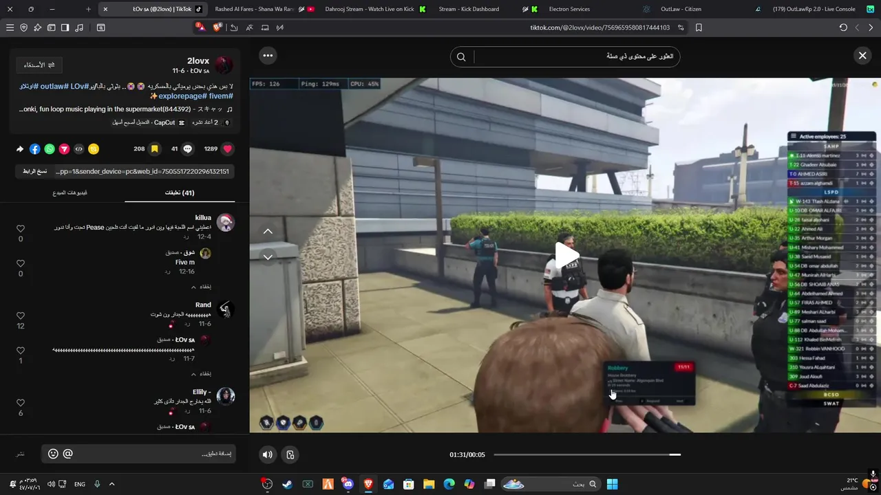Open the 2lovx profile avatar

224,65
